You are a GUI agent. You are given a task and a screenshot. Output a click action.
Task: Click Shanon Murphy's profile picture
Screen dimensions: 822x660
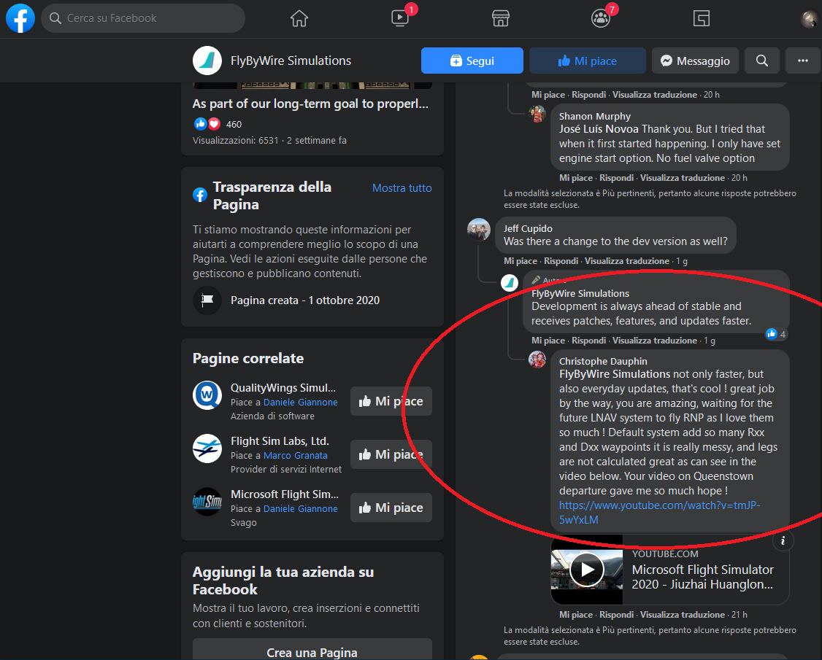click(x=537, y=114)
